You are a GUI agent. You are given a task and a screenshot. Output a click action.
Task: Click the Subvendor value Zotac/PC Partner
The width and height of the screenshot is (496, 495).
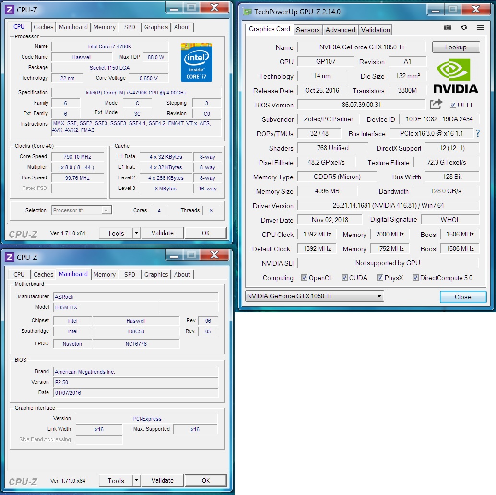pos(328,119)
